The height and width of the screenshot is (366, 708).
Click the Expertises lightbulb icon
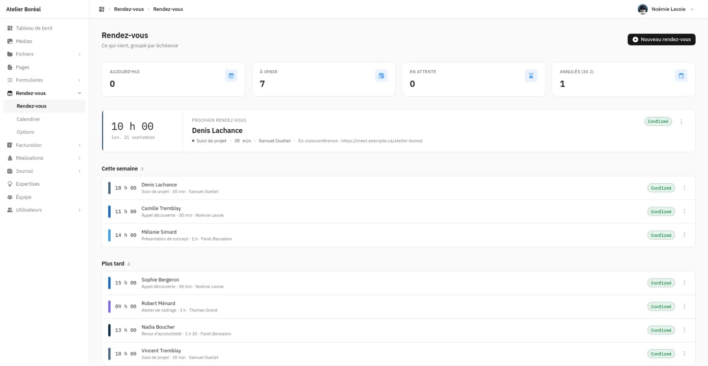[x=10, y=184]
